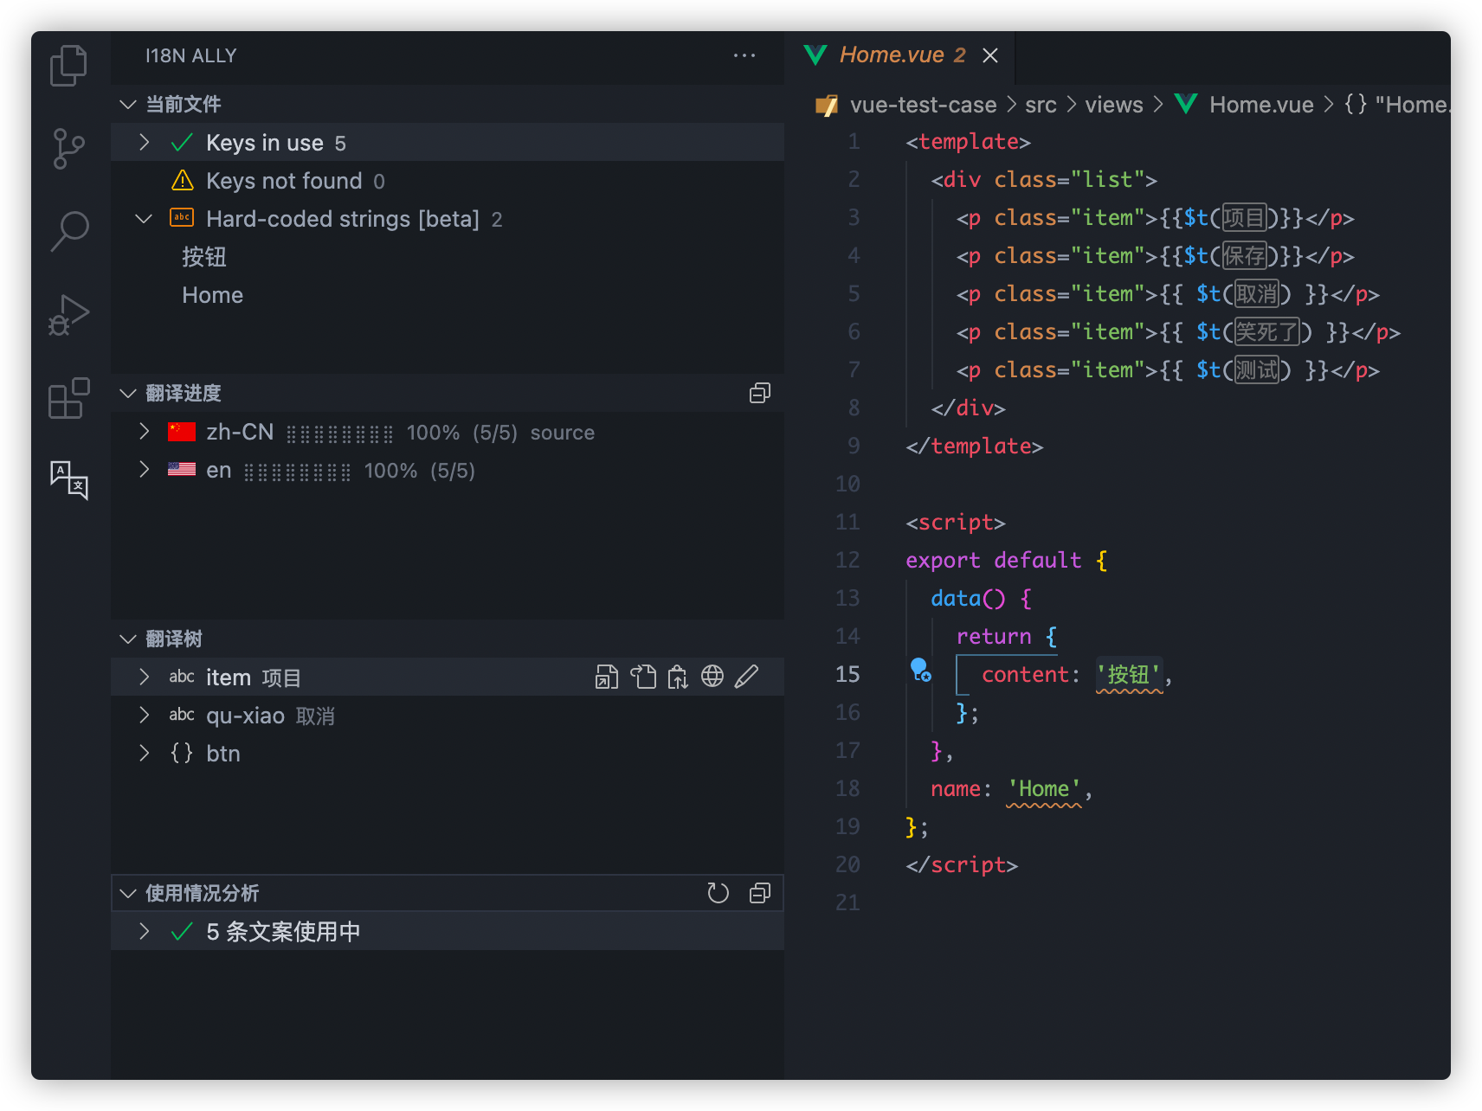Click the en progress bar

(x=297, y=471)
